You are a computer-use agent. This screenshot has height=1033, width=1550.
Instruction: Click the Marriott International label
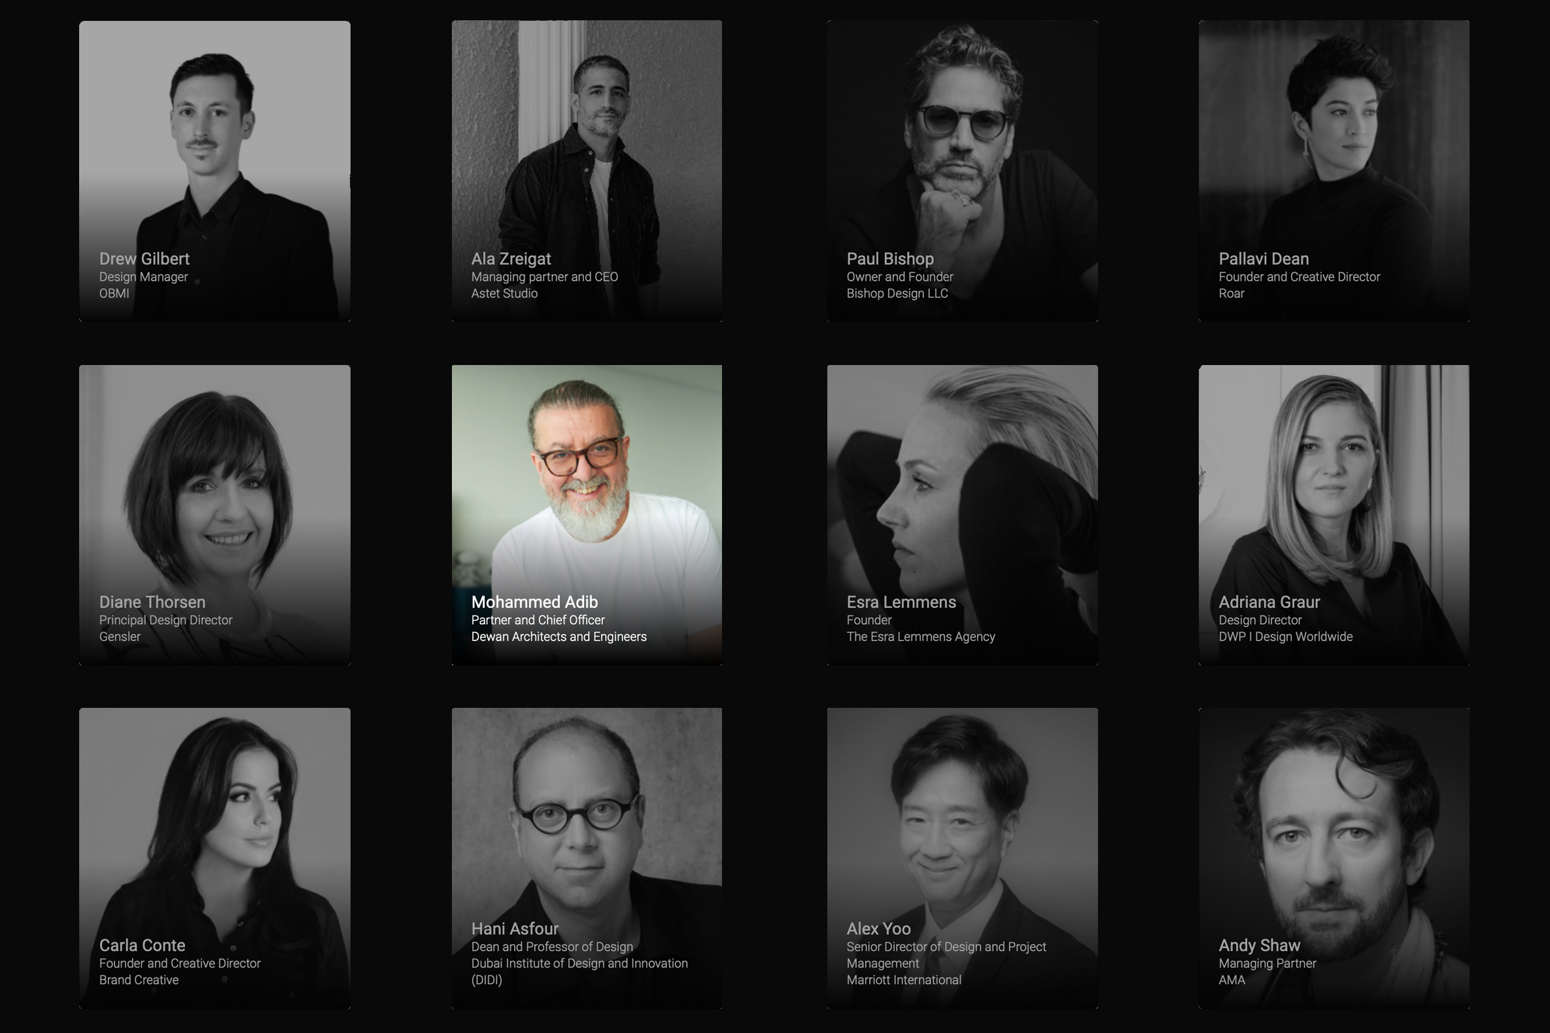coord(904,979)
